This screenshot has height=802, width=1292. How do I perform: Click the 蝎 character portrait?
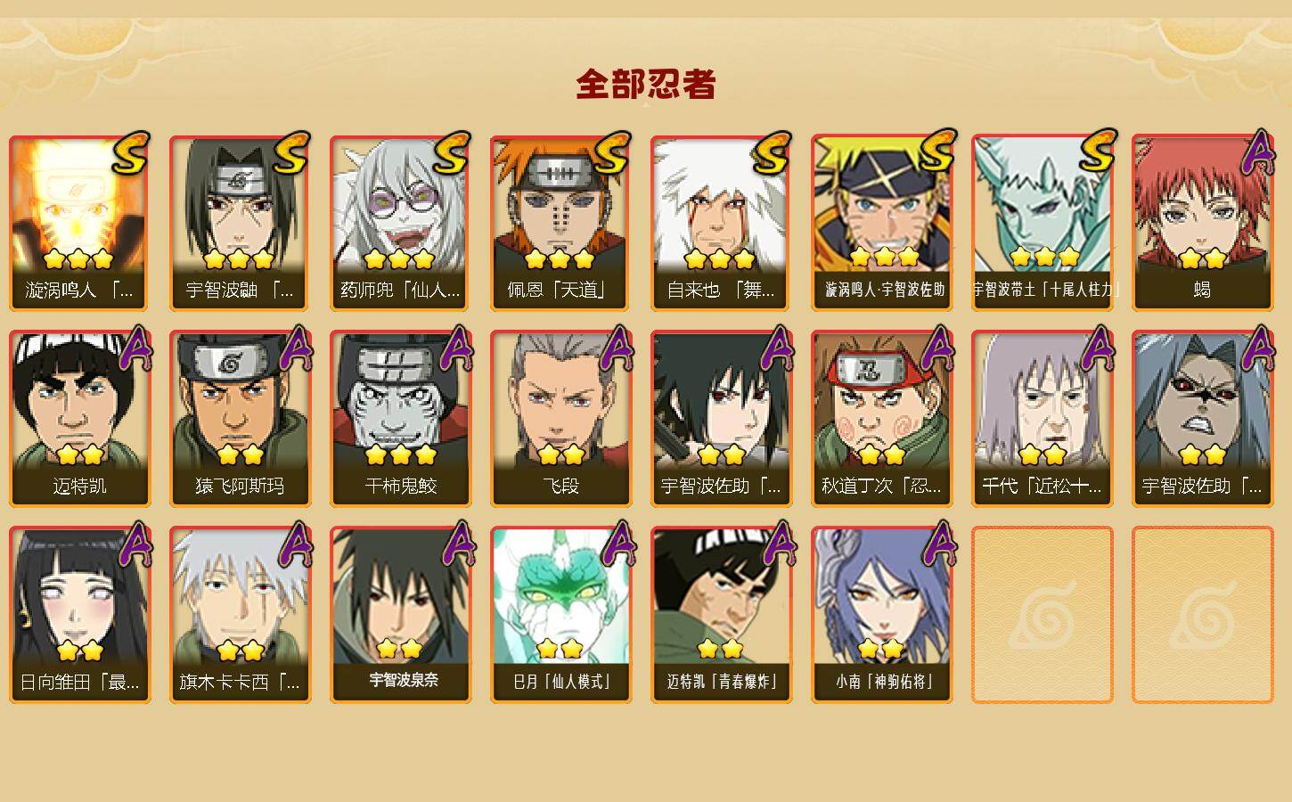click(x=1202, y=223)
